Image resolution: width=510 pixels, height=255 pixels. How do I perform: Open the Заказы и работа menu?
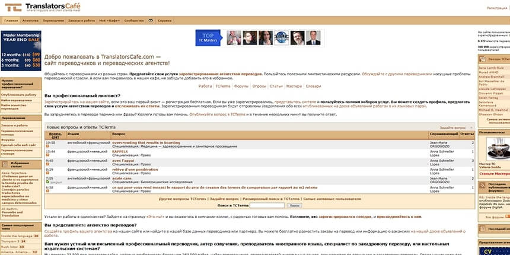(81, 21)
